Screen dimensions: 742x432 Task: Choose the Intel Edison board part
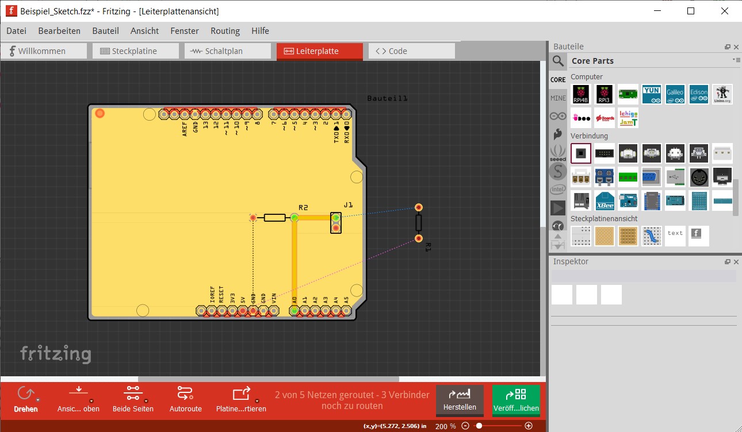[x=699, y=94]
